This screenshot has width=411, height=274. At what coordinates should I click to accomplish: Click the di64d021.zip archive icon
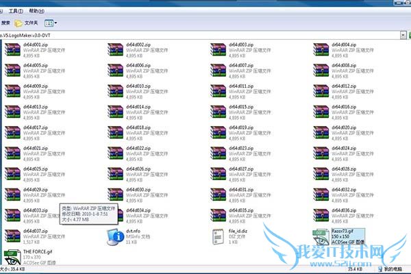(x=12, y=153)
